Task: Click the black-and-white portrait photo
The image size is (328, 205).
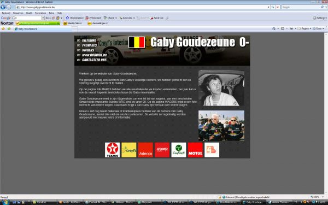Action: click(221, 88)
